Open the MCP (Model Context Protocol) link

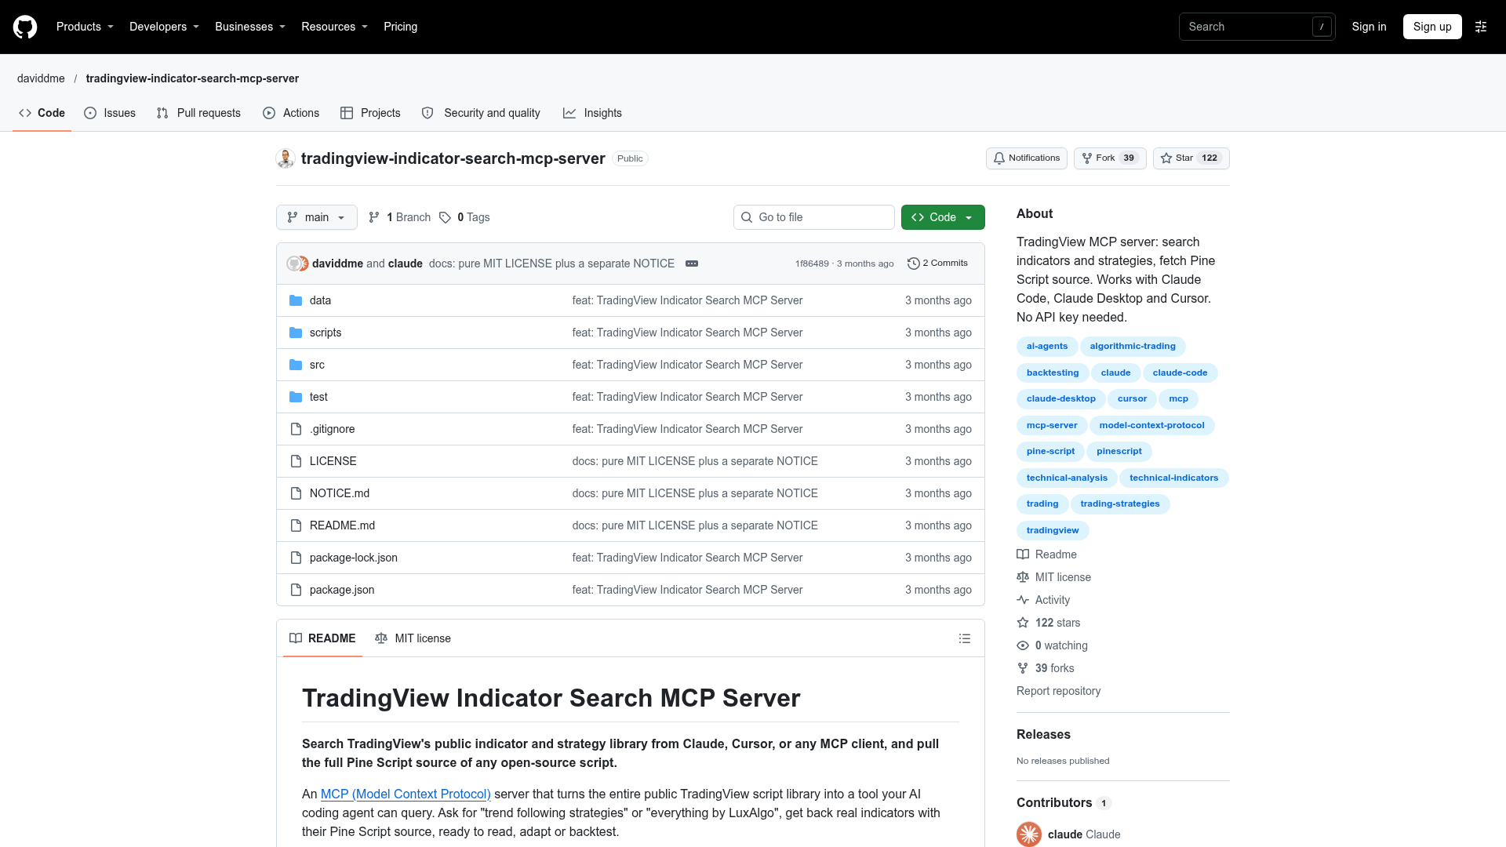click(406, 794)
